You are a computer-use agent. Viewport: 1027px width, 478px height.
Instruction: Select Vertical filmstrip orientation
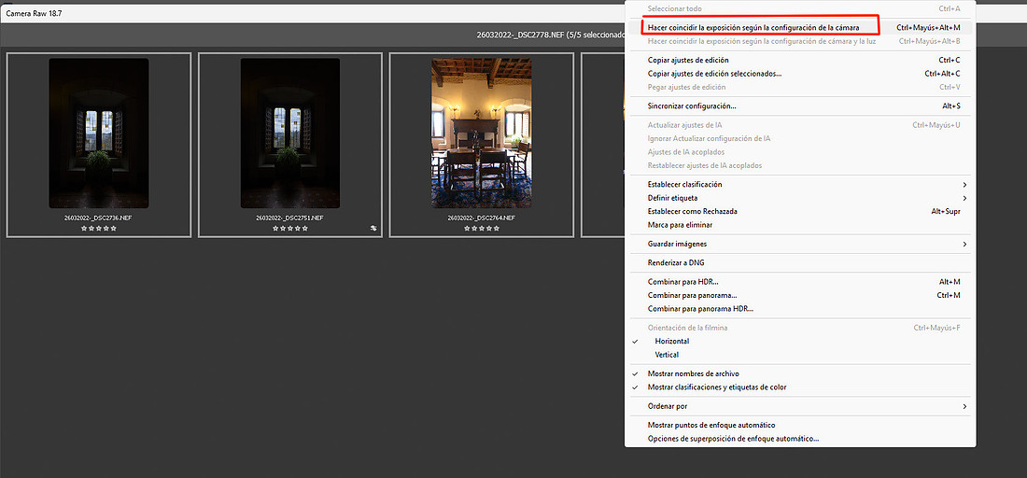[x=800, y=354]
